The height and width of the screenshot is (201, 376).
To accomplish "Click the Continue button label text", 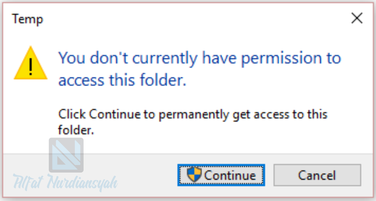I will [230, 175].
